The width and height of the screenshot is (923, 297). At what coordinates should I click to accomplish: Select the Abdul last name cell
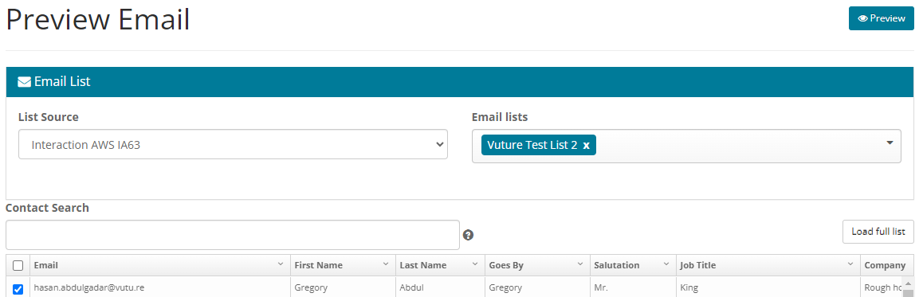click(440, 287)
